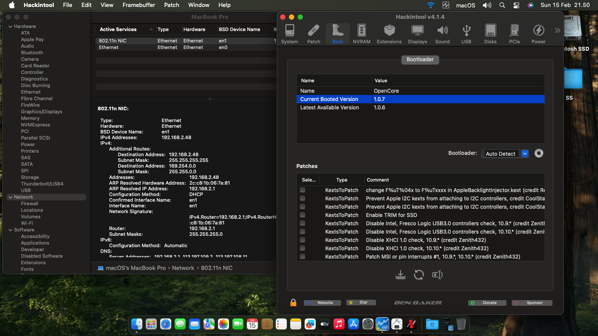Select the Boot toolbar icon

coord(338,34)
